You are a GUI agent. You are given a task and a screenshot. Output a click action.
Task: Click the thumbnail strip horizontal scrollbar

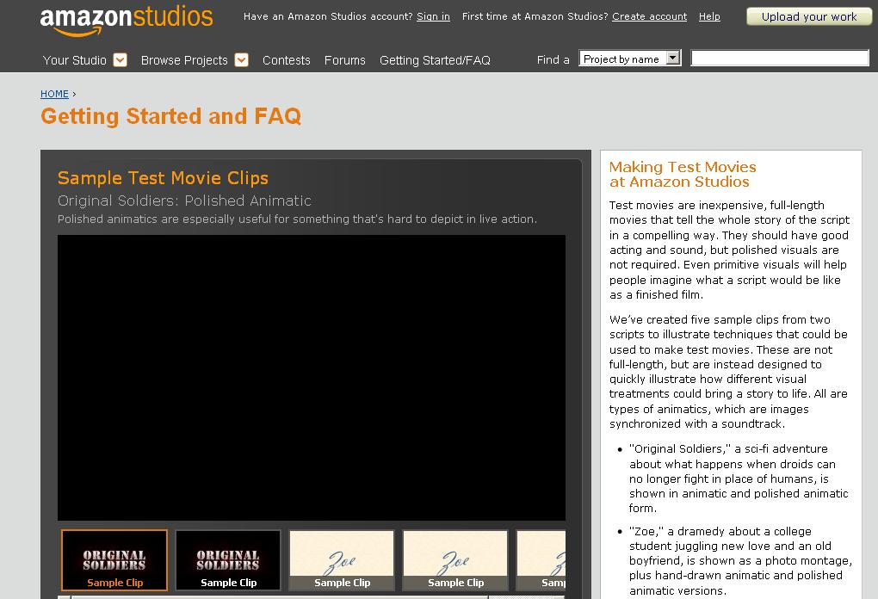(312, 596)
